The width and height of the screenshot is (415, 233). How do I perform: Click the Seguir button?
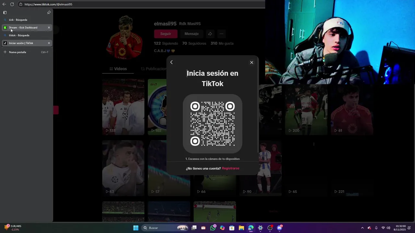(166, 34)
